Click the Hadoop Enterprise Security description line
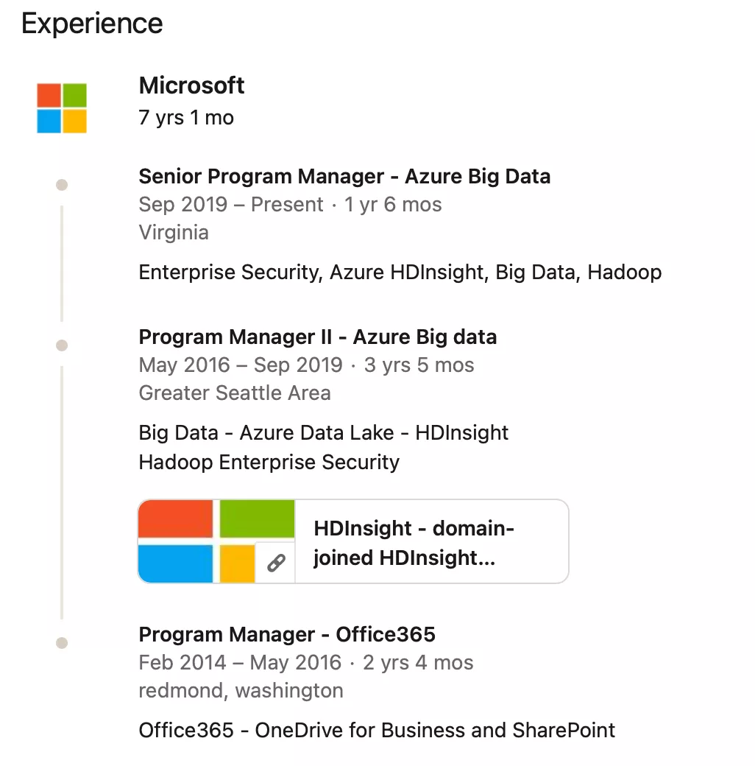 [x=269, y=462]
